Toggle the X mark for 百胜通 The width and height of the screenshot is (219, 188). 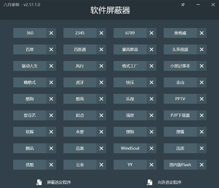101,50
